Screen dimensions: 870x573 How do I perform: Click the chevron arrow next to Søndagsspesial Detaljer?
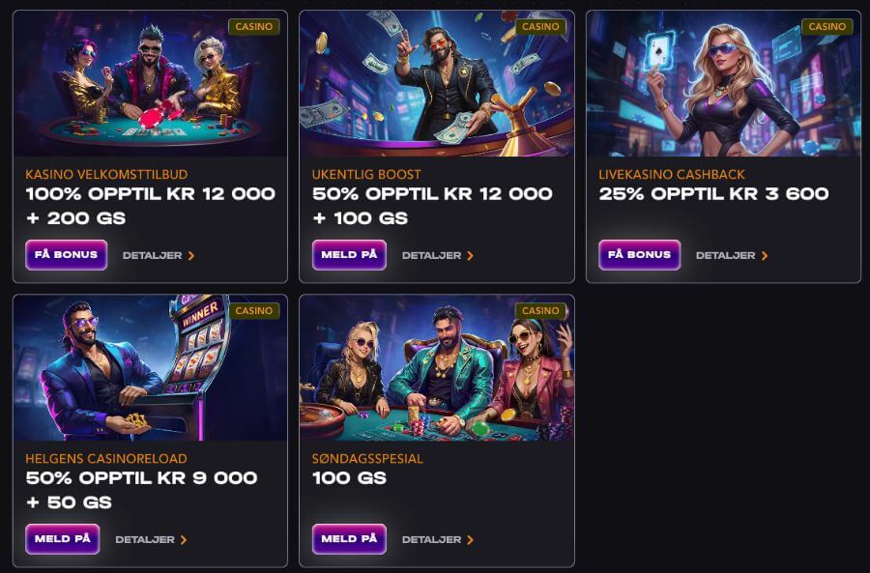coord(470,539)
